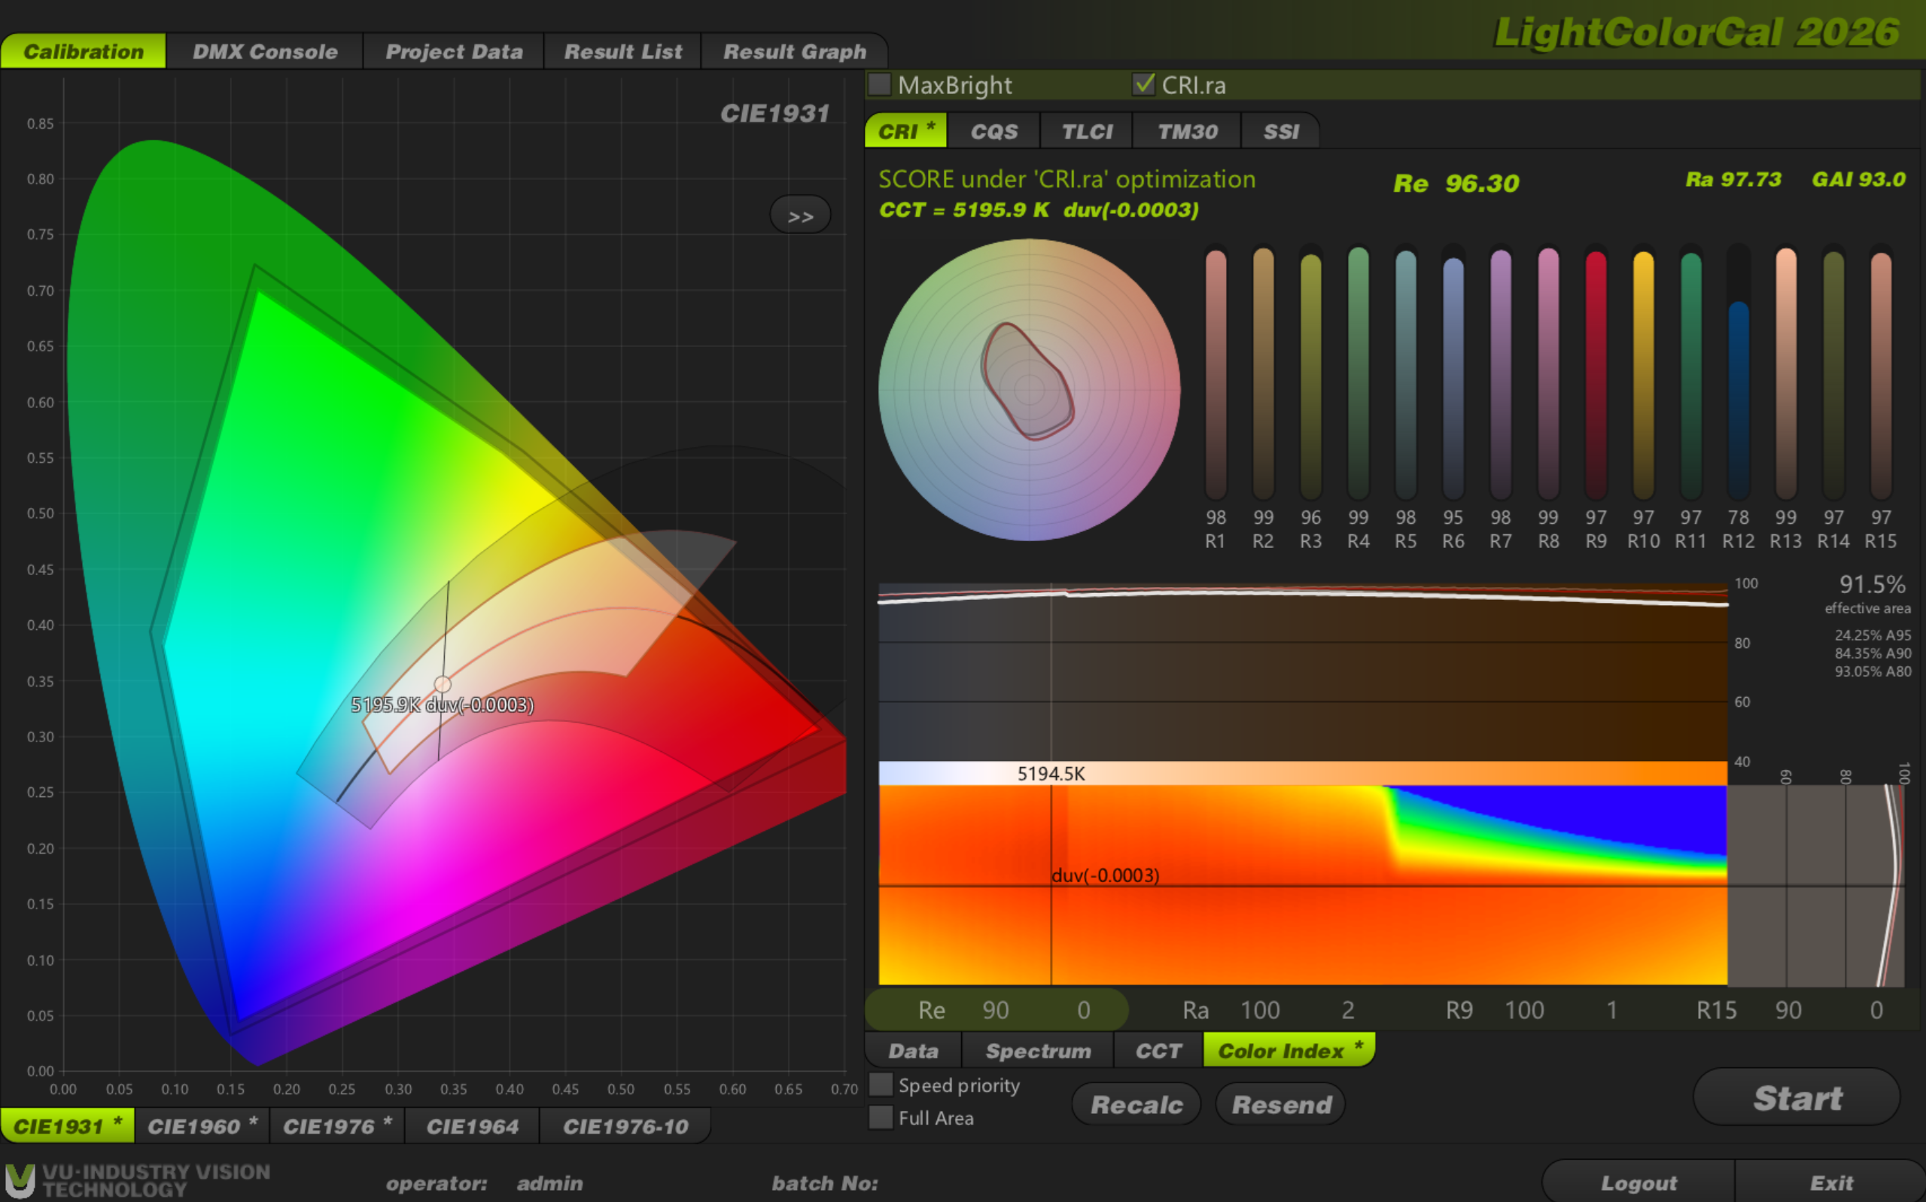Screen dimensions: 1926x1202
Task: Select the Color Index tab
Action: [1289, 1050]
